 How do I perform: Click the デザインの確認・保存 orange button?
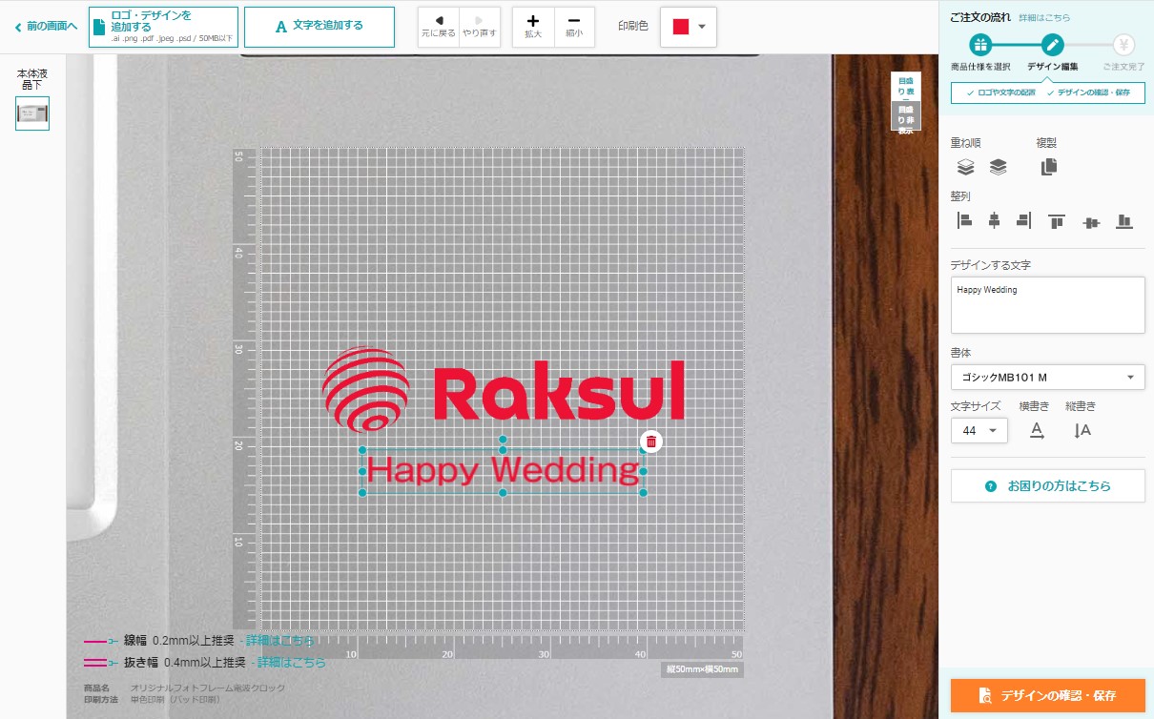pyautogui.click(x=1047, y=695)
